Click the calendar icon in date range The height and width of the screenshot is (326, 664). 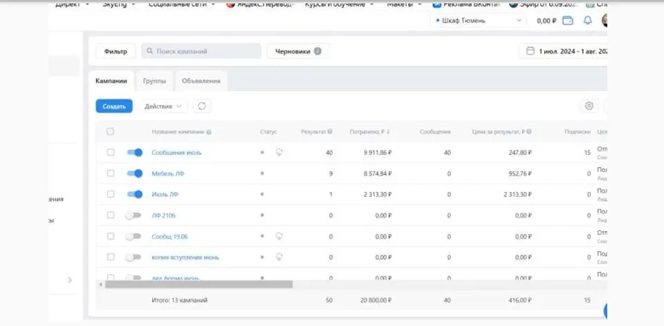530,51
